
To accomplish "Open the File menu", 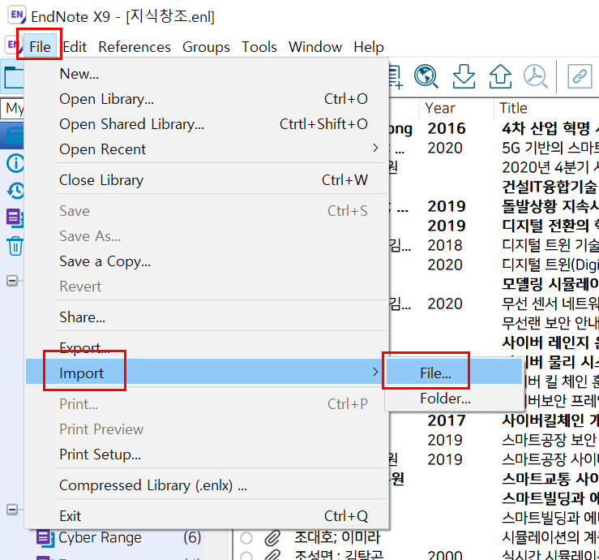I will 40,47.
